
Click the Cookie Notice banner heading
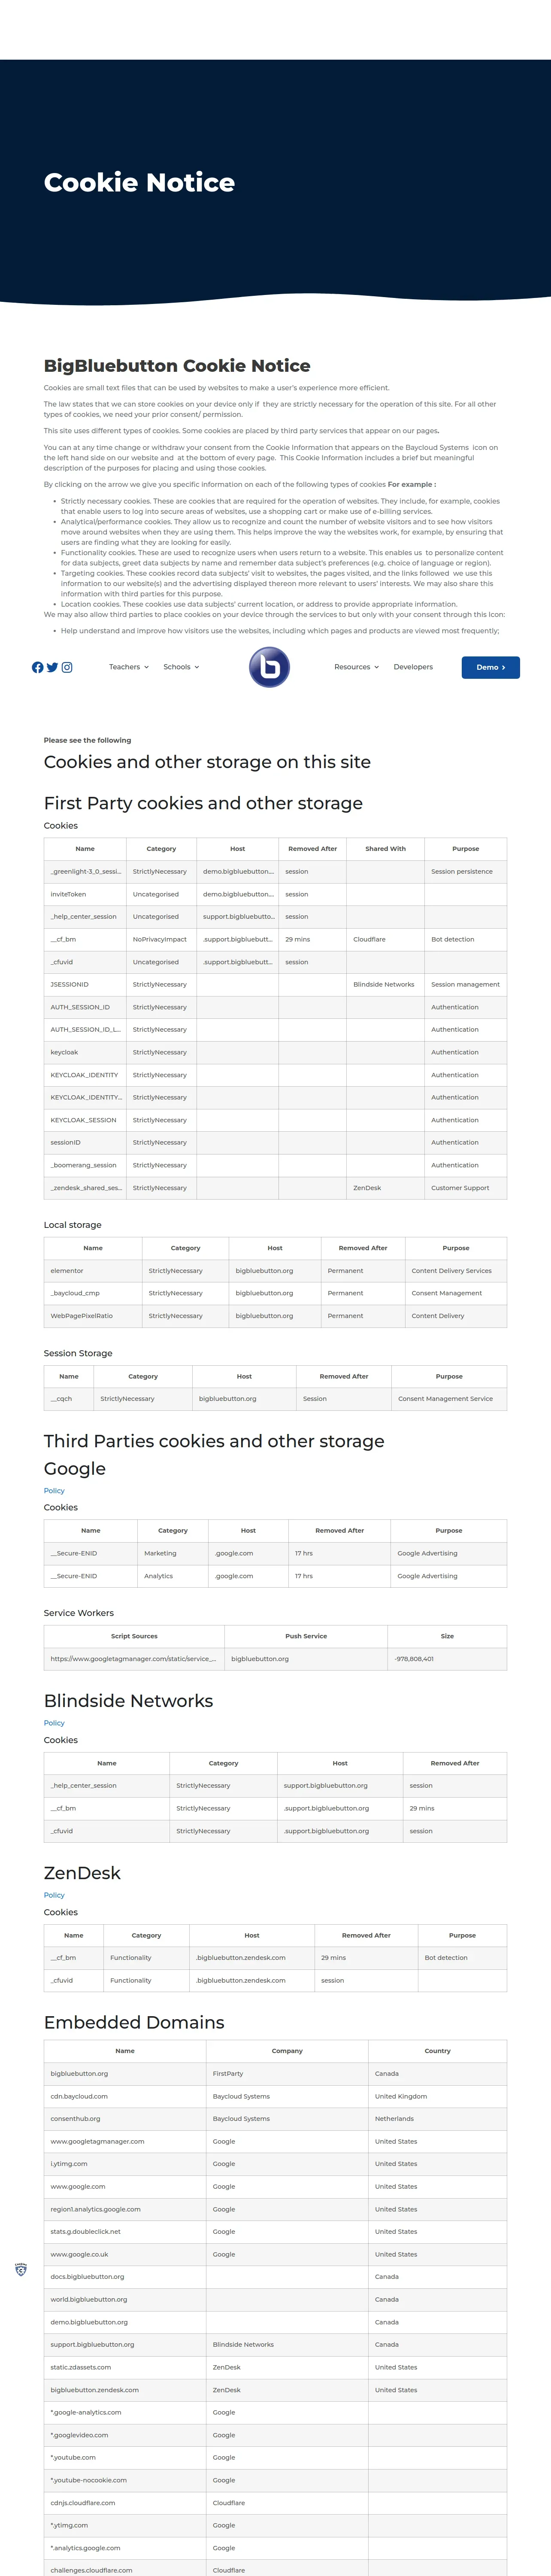tap(139, 182)
